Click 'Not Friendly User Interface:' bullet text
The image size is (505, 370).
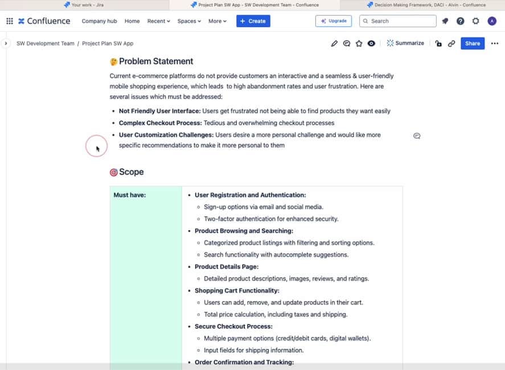coord(159,111)
